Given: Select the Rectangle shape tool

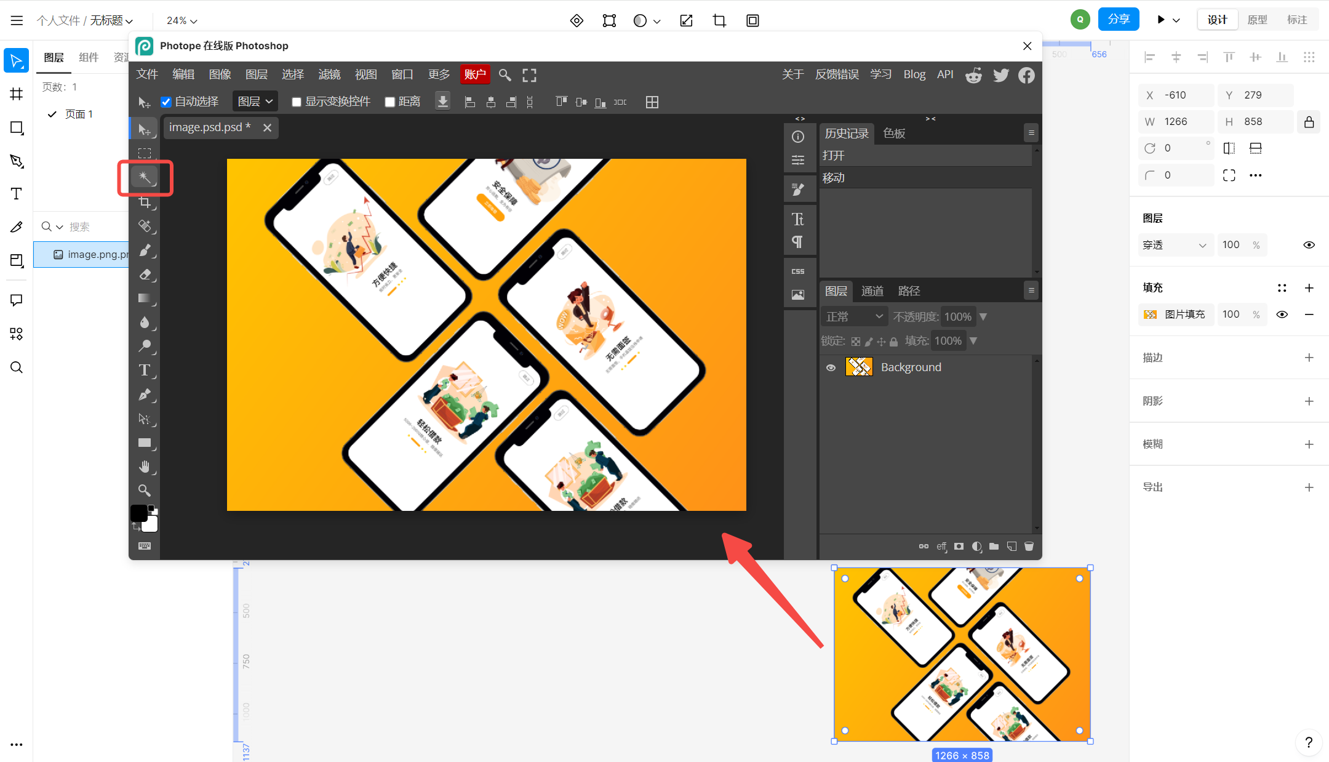Looking at the screenshot, I should (x=145, y=443).
